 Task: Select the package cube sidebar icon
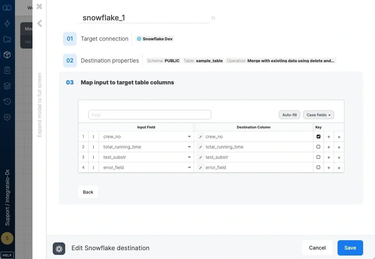point(7,55)
